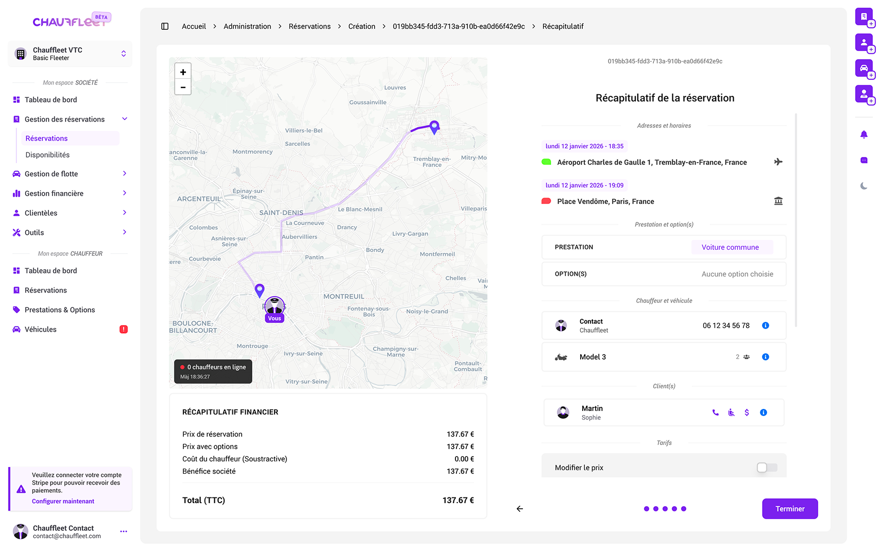Select Disponibilités in the sidebar
The image size is (881, 552).
pyautogui.click(x=47, y=154)
